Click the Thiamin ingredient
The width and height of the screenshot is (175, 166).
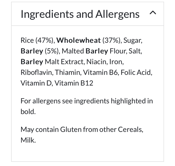(68, 72)
